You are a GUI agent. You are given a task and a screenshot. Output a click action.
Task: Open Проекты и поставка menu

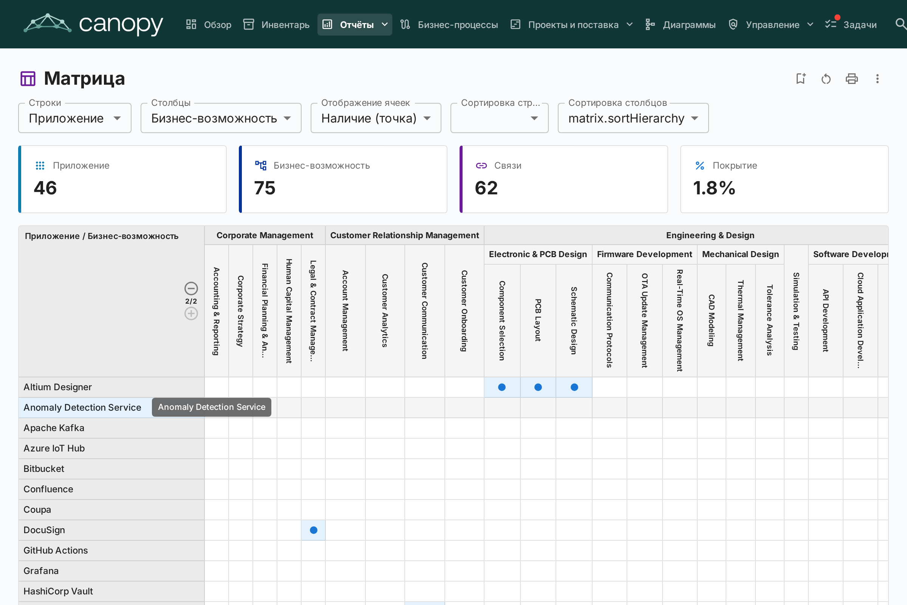pyautogui.click(x=572, y=25)
